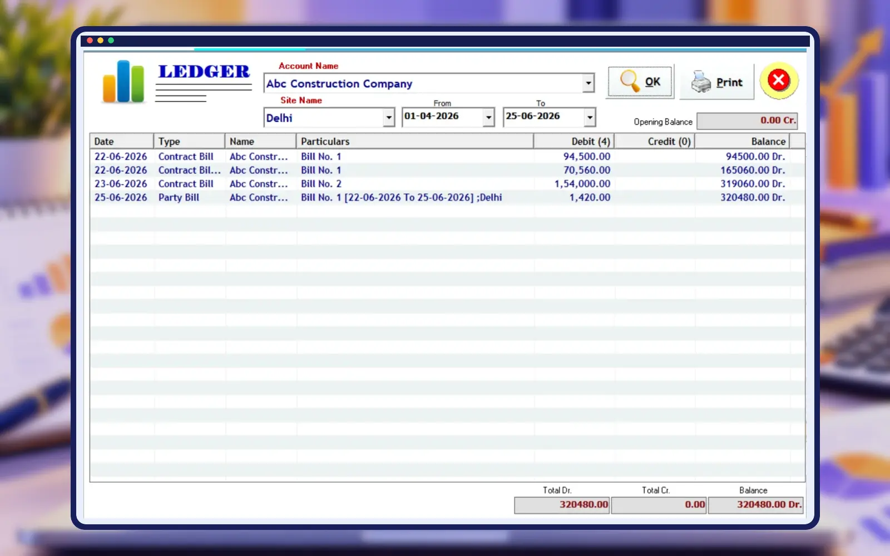Click the green window maximize dot
The image size is (890, 556).
[111, 41]
